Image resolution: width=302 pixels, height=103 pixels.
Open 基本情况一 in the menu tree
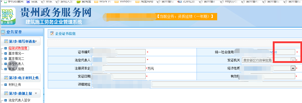point(16,54)
